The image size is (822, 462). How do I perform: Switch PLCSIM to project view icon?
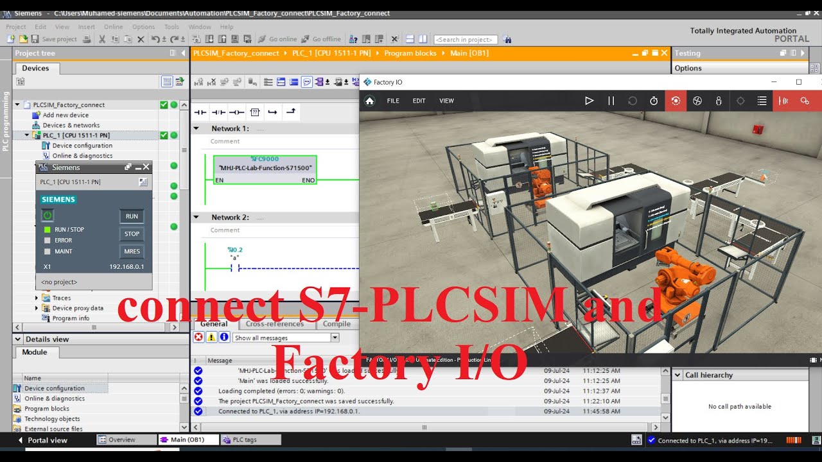(x=143, y=182)
